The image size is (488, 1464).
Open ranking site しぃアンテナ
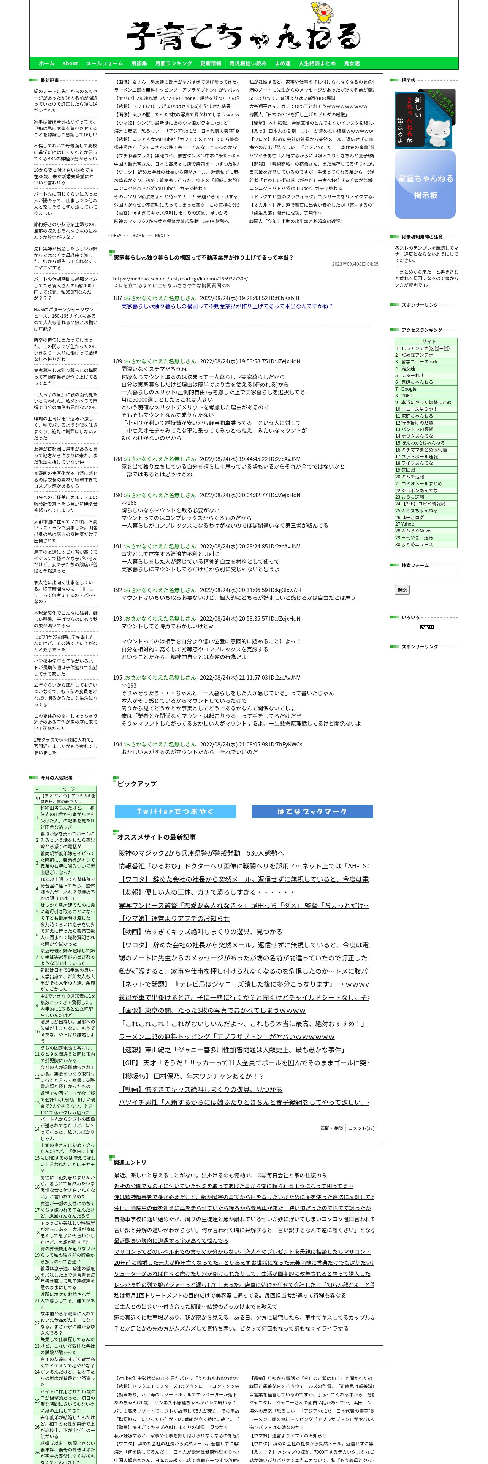426,349
